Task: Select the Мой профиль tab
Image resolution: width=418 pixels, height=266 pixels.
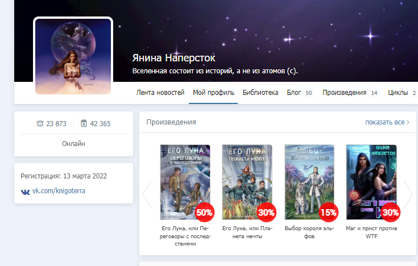Action: click(213, 93)
